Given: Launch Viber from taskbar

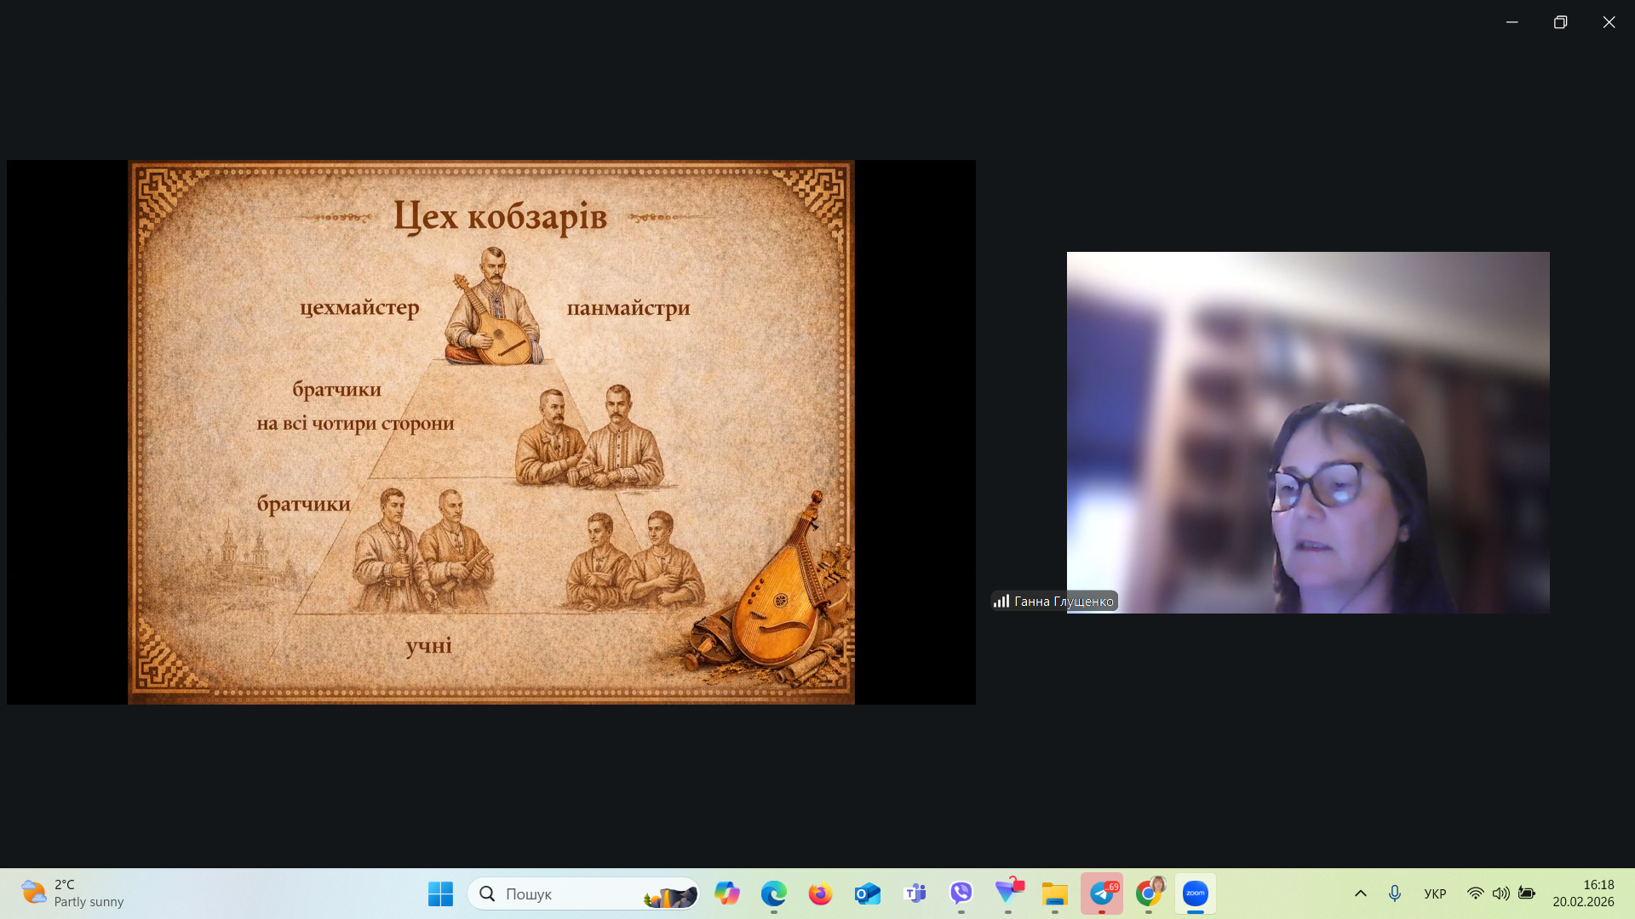Looking at the screenshot, I should tap(961, 893).
